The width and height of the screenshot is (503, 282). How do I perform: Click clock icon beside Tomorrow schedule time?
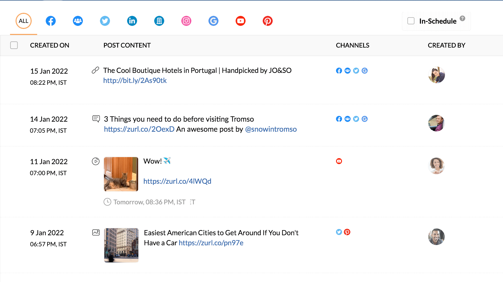[107, 202]
